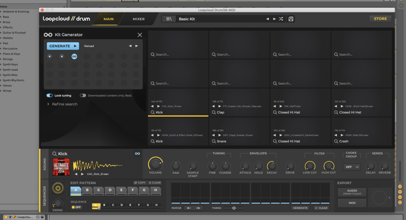The width and height of the screenshot is (406, 220).
Task: Toggle the Lock tuning switch
Action: (x=50, y=95)
